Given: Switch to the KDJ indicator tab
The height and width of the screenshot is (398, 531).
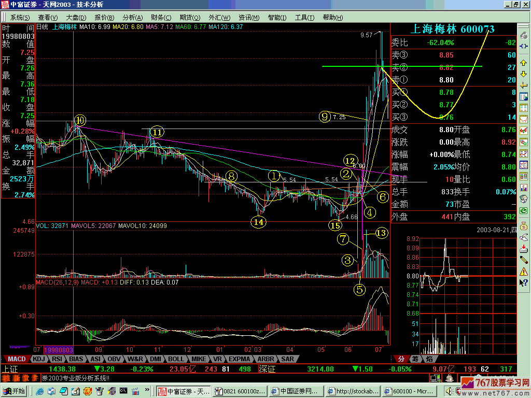Looking at the screenshot, I should 39,359.
